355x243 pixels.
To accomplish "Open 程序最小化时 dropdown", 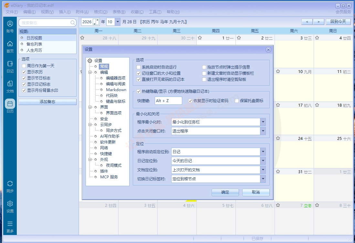I will (263, 122).
